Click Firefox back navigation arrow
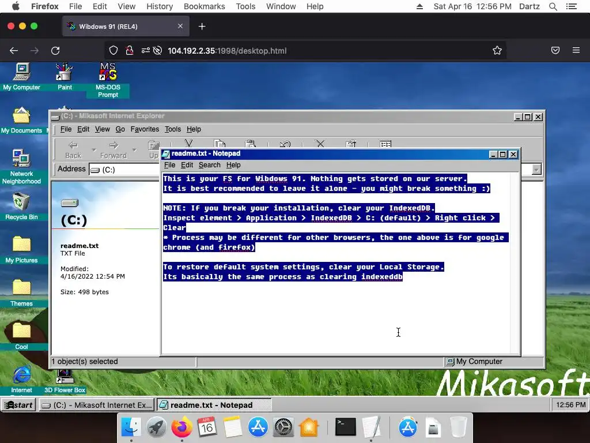Screen dimensions: 590x443 click(x=14, y=51)
